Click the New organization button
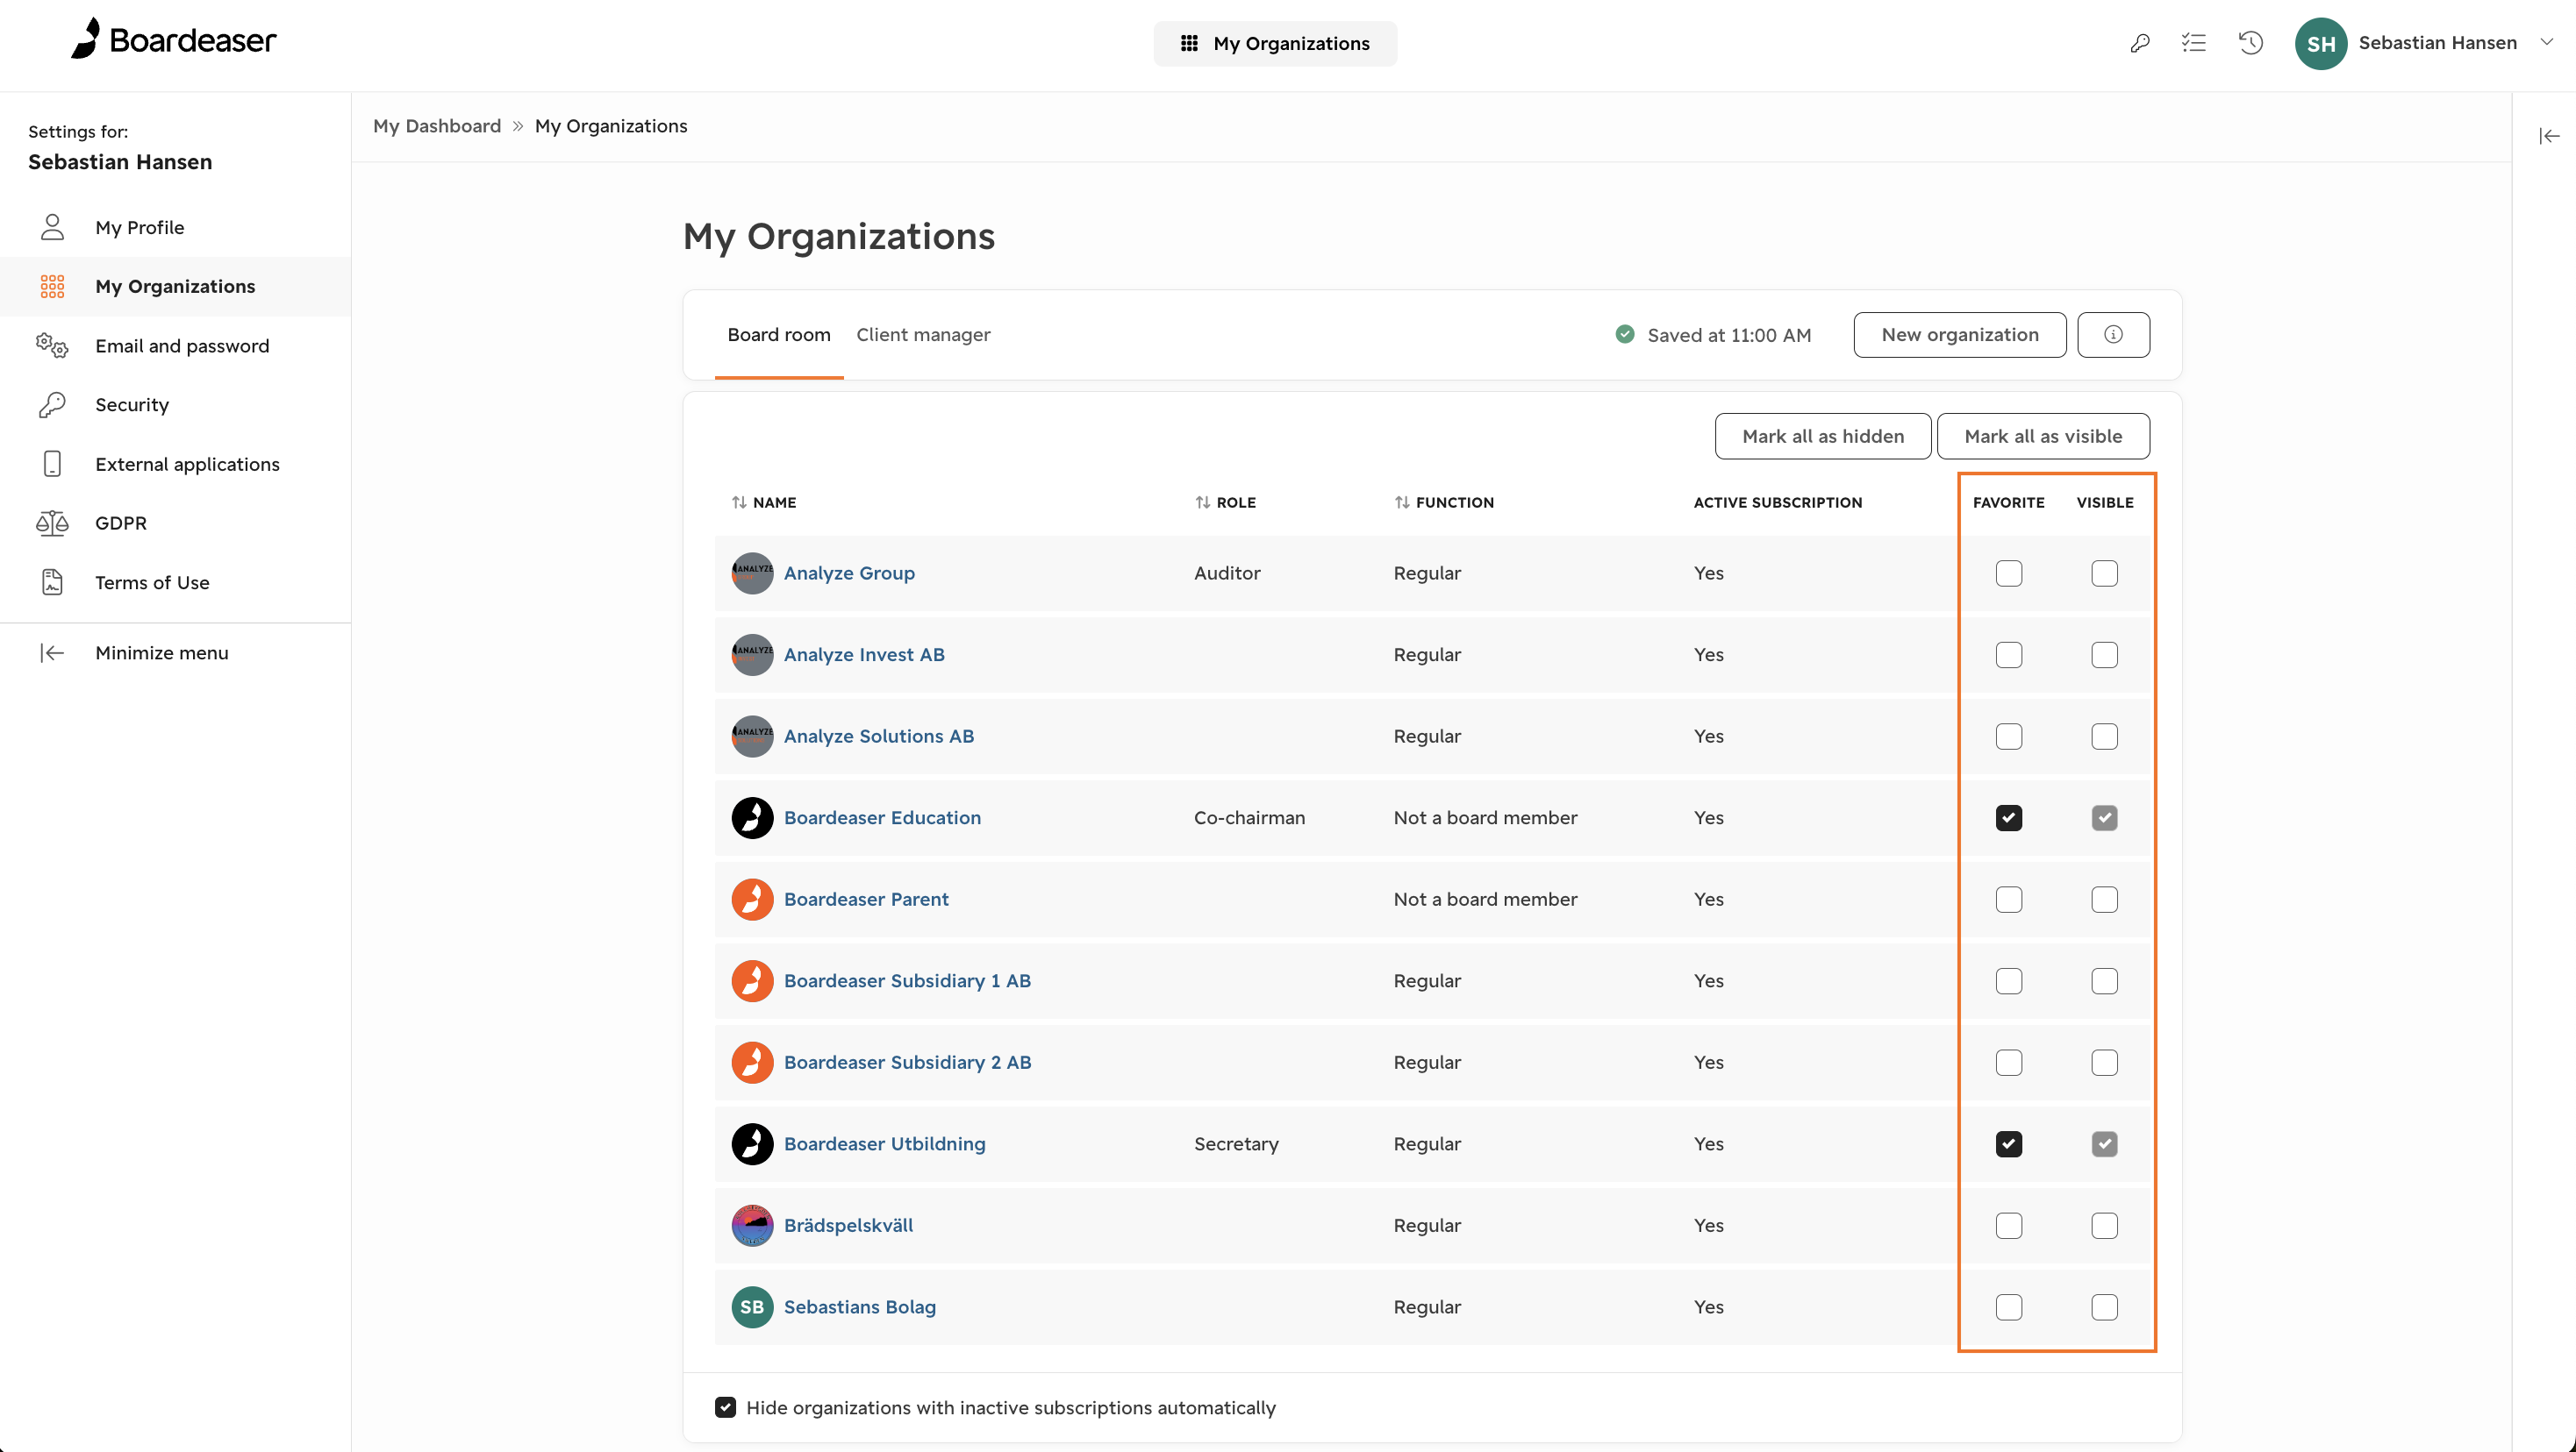Viewport: 2576px width, 1452px height. pos(1959,335)
